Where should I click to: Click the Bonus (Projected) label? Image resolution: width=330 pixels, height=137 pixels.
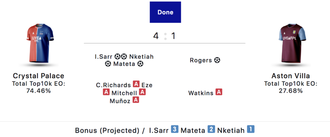point(107,131)
